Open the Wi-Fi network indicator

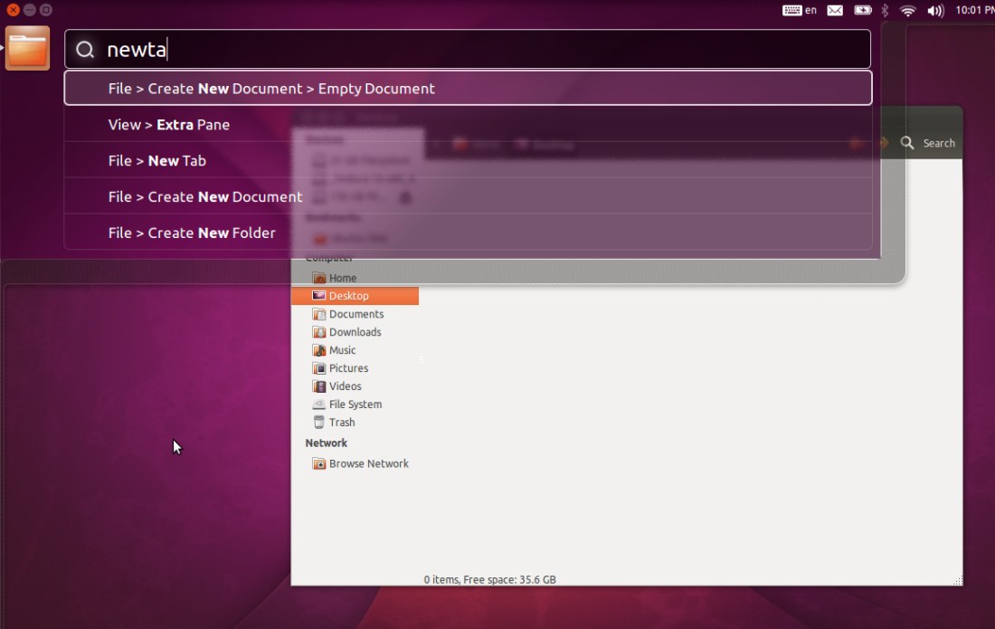point(908,10)
